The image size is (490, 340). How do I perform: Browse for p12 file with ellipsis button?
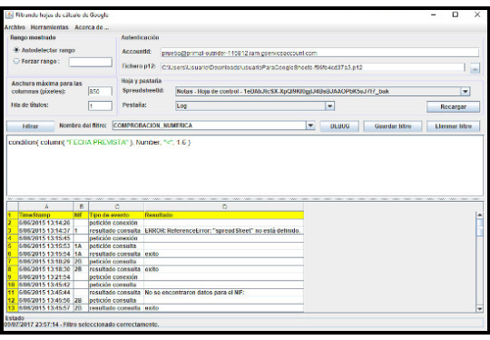[x=475, y=68]
